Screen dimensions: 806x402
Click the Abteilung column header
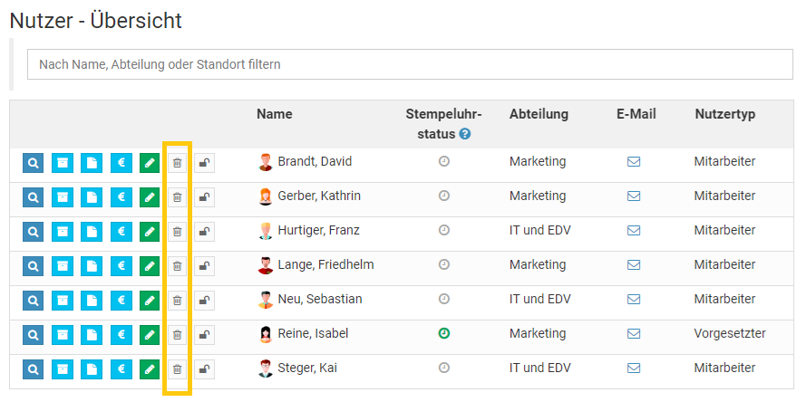pos(539,114)
